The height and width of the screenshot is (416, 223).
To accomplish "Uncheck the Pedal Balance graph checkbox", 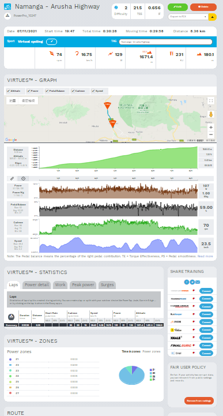I will [47, 91].
